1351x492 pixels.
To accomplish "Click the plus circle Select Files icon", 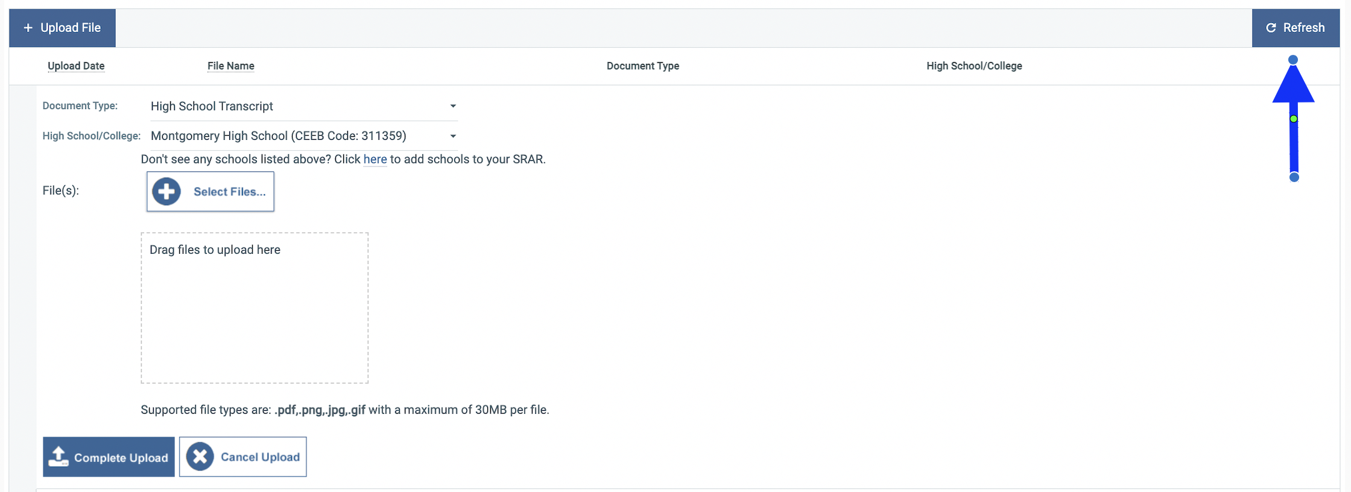I will [166, 192].
